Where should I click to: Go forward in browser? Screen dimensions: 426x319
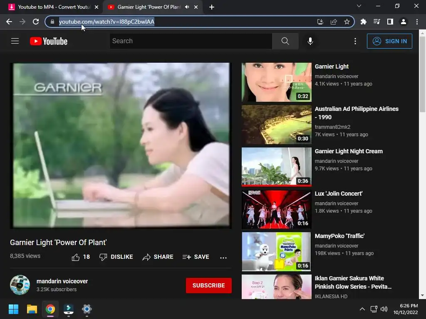(22, 22)
